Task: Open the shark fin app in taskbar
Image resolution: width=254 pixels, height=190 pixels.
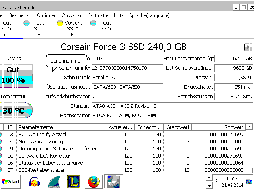Action: click(x=54, y=182)
